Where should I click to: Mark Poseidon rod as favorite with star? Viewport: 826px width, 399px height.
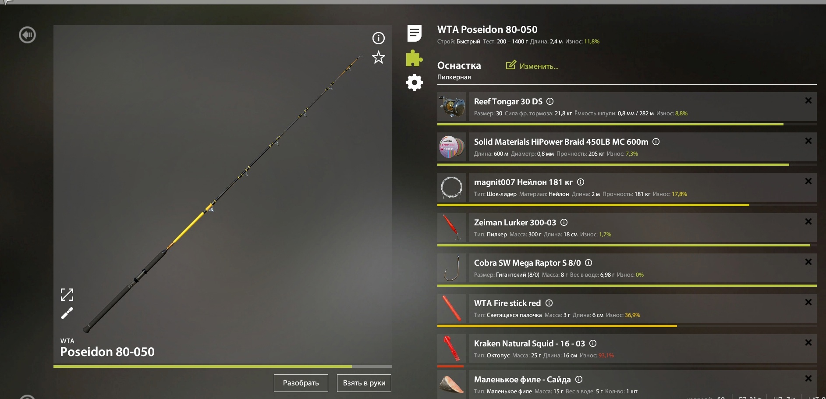379,57
